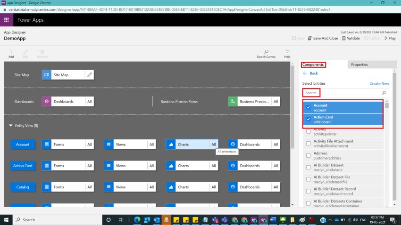Click the Create New link
401x225 pixels.
pyautogui.click(x=379, y=83)
